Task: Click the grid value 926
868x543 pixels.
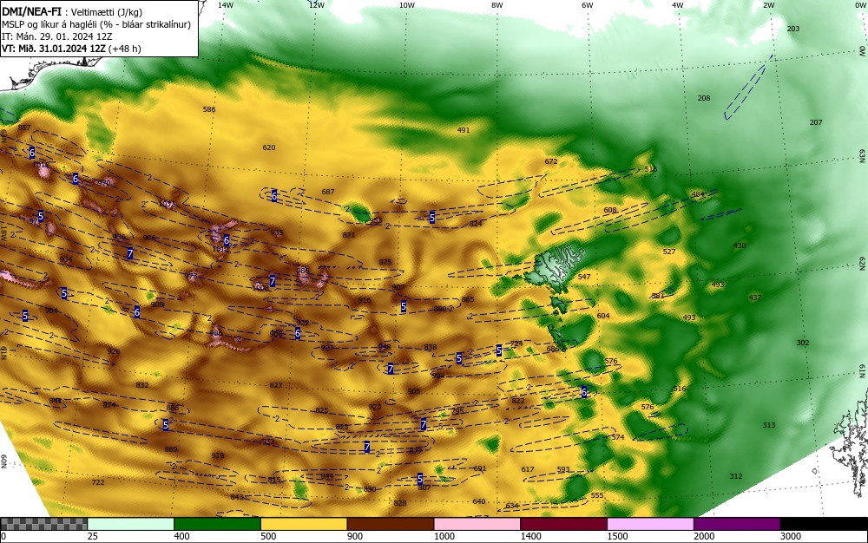Action: [114, 351]
